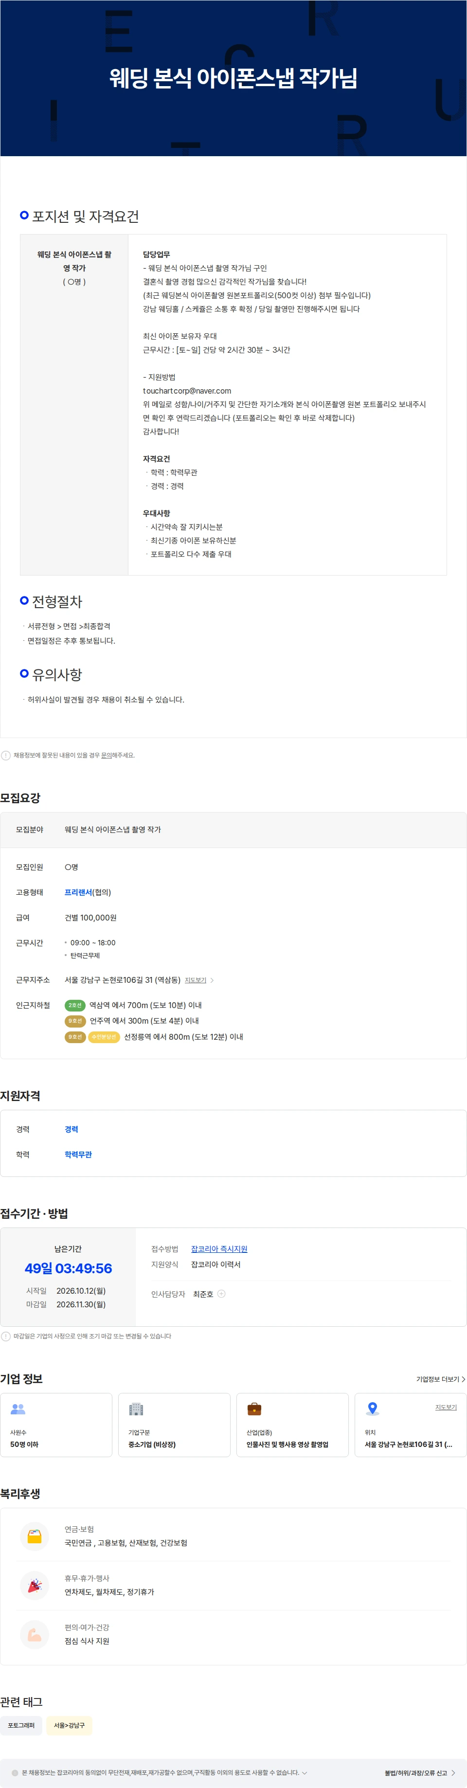467x1788 pixels.
Task: Click the 포지션 및 자격요건 heading
Action: pos(85,217)
